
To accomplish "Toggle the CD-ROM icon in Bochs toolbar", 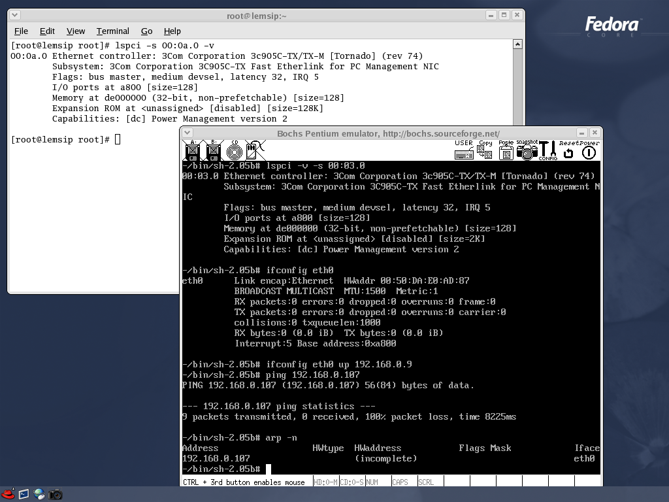I will coord(235,150).
